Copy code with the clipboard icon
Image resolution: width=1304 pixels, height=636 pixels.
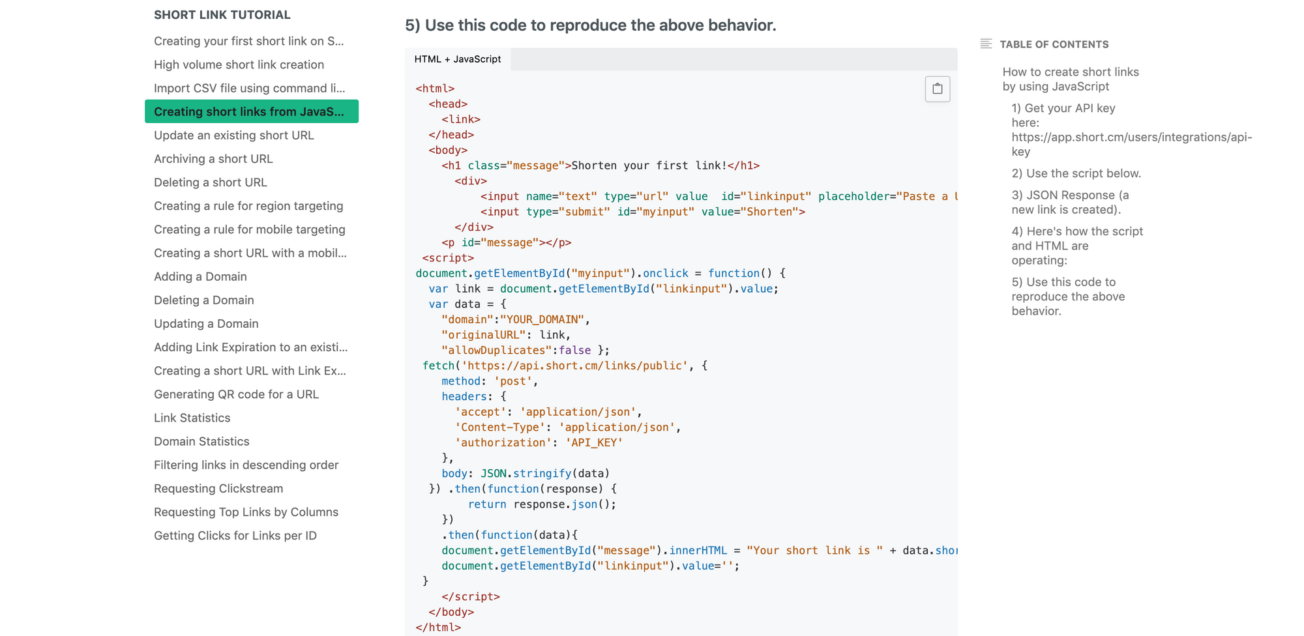tap(937, 89)
